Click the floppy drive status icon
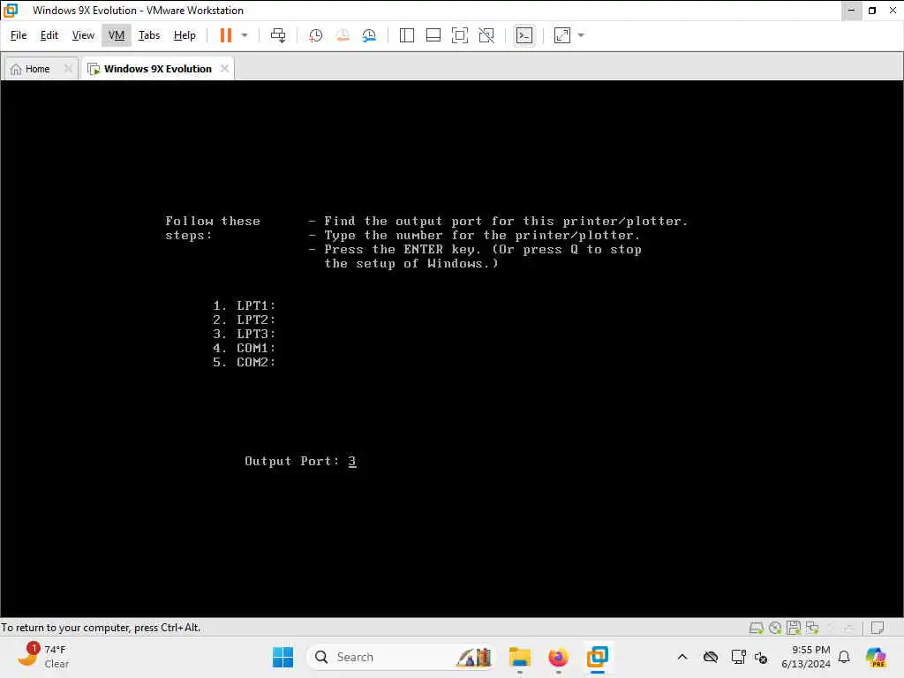904x678 pixels. (x=794, y=628)
